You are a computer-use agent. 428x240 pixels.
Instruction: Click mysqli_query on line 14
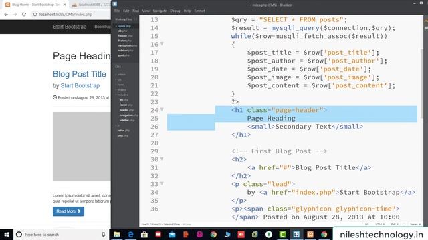coord(295,28)
